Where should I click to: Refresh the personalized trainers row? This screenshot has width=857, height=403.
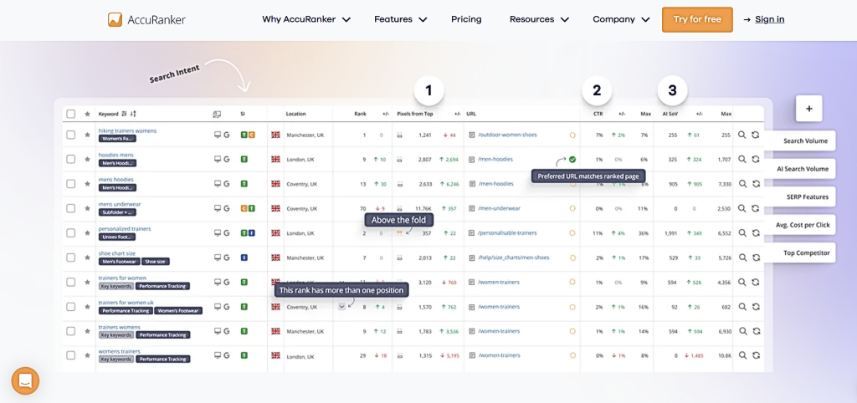point(756,232)
